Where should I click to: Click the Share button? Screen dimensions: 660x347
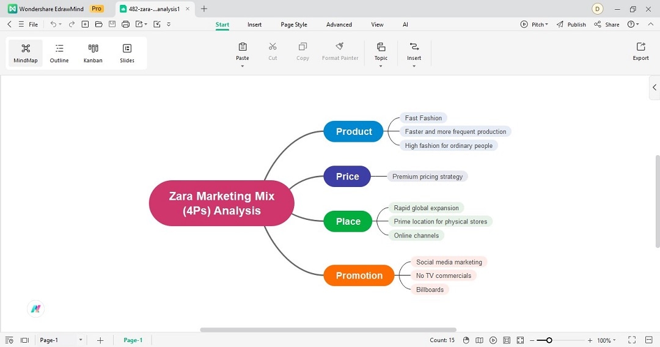[607, 24]
